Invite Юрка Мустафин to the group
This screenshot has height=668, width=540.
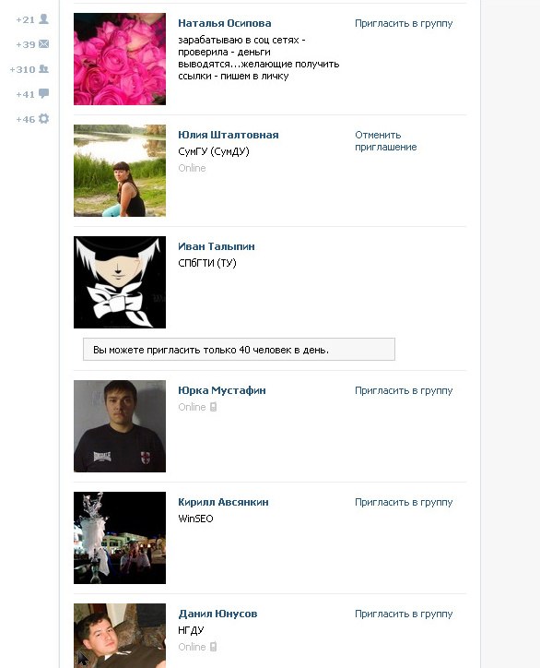(404, 390)
